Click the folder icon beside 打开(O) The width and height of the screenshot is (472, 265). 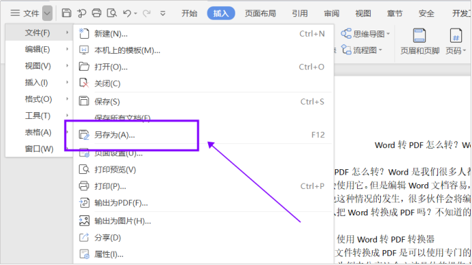click(84, 67)
